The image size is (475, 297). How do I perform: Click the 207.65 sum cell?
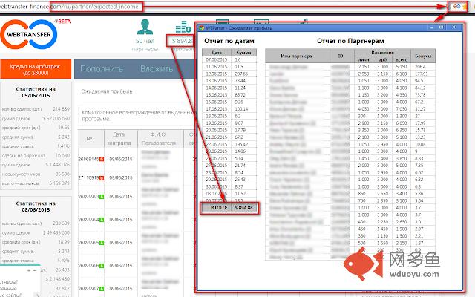241,74
